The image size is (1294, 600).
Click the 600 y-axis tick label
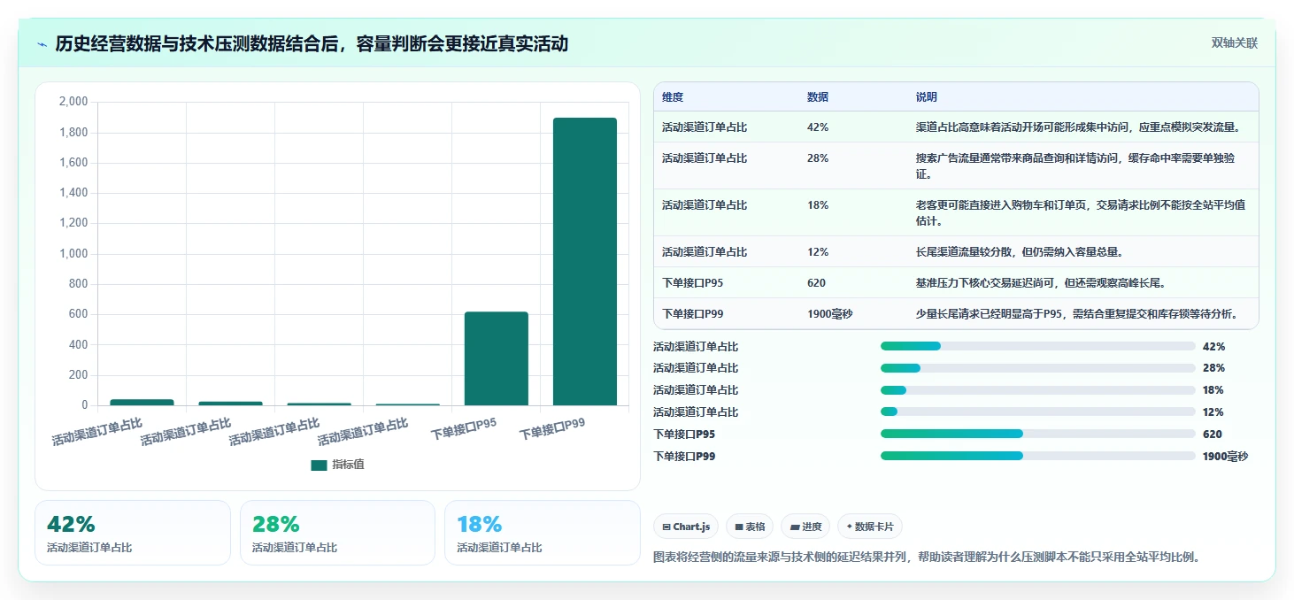[78, 314]
